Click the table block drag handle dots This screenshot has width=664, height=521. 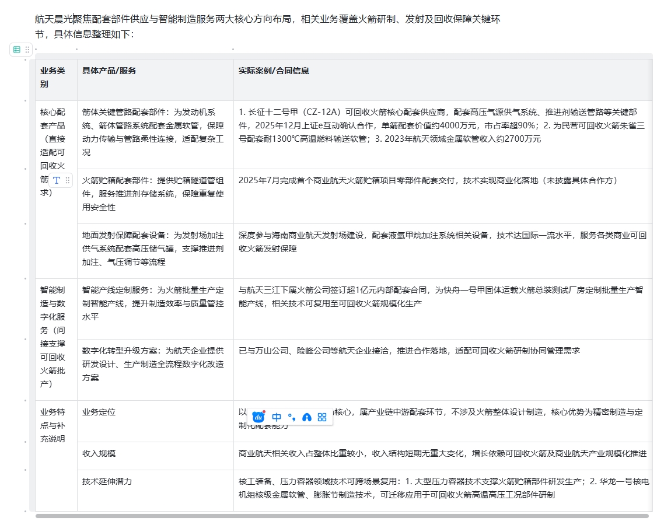pos(27,50)
